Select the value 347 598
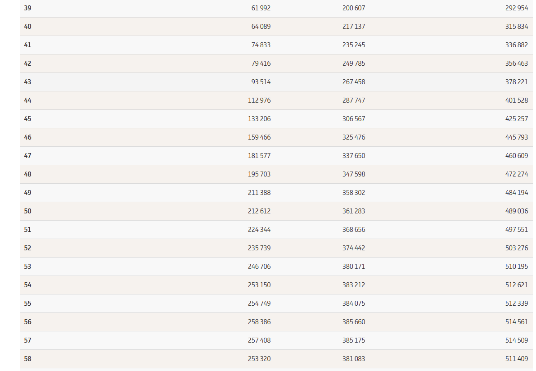The image size is (536, 371). coord(353,174)
